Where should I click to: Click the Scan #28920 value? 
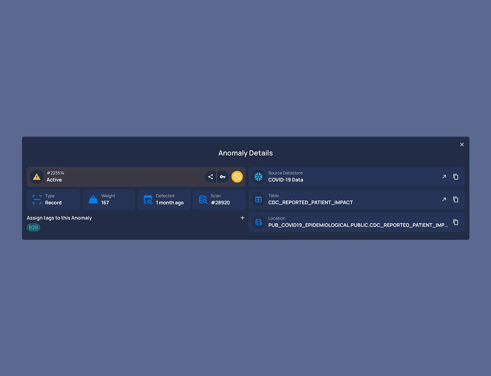220,203
